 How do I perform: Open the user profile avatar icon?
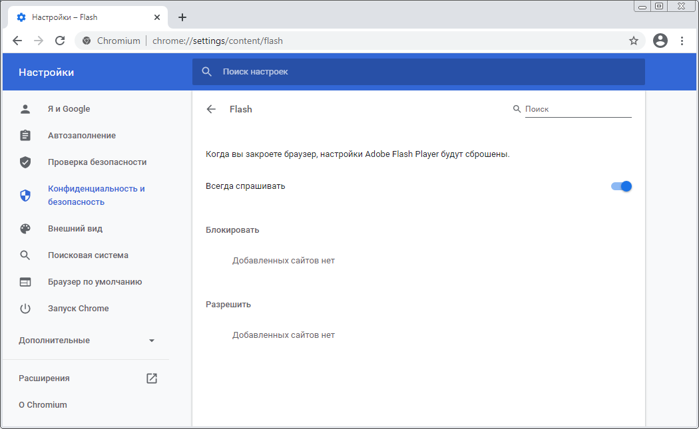click(660, 41)
